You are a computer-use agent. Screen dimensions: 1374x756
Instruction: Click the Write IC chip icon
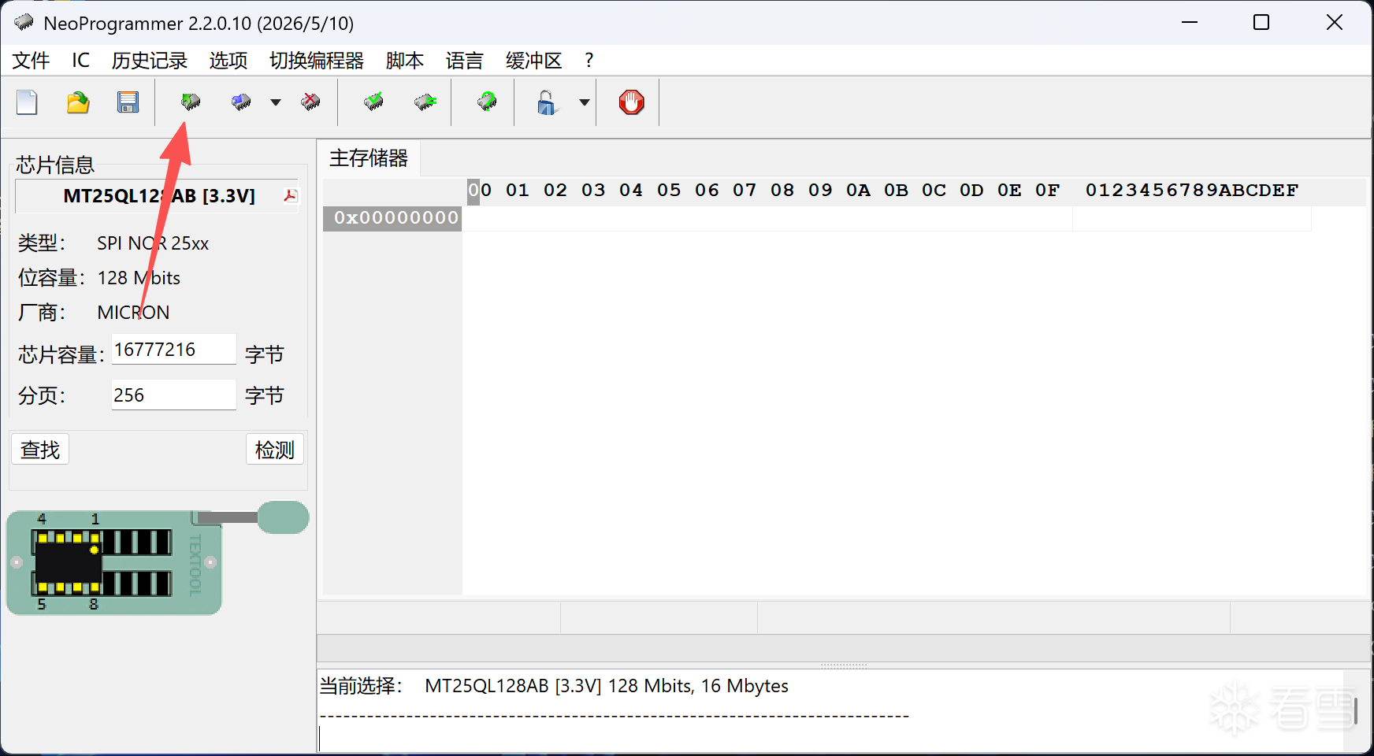241,102
